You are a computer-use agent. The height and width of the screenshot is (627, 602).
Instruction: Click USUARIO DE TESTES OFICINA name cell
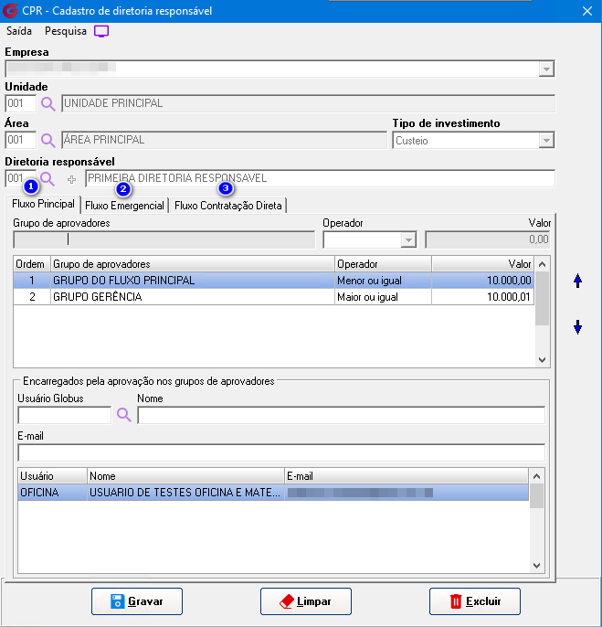pyautogui.click(x=185, y=493)
